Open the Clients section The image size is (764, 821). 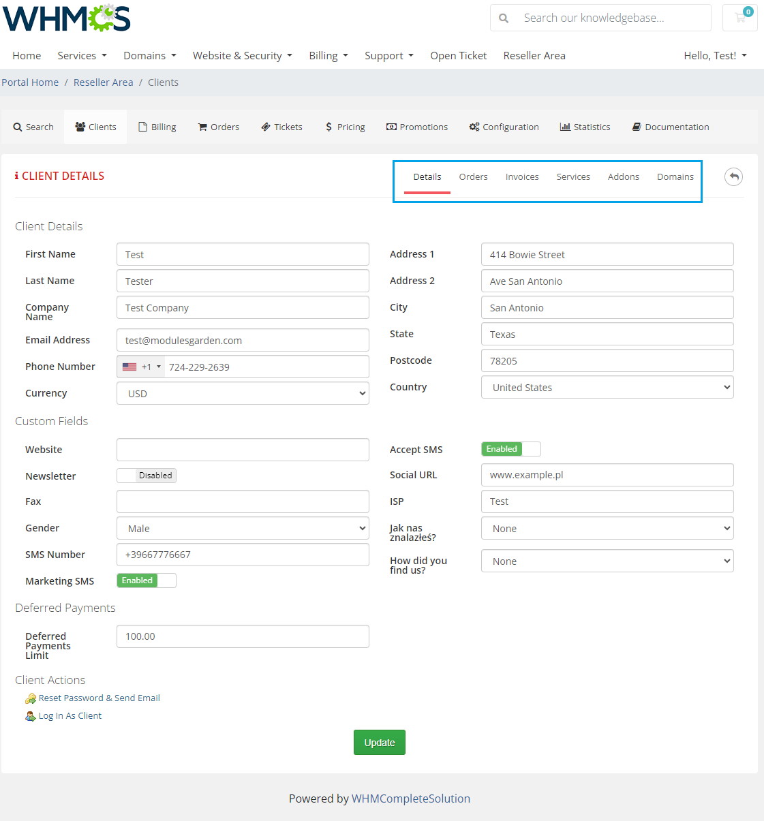(x=95, y=127)
